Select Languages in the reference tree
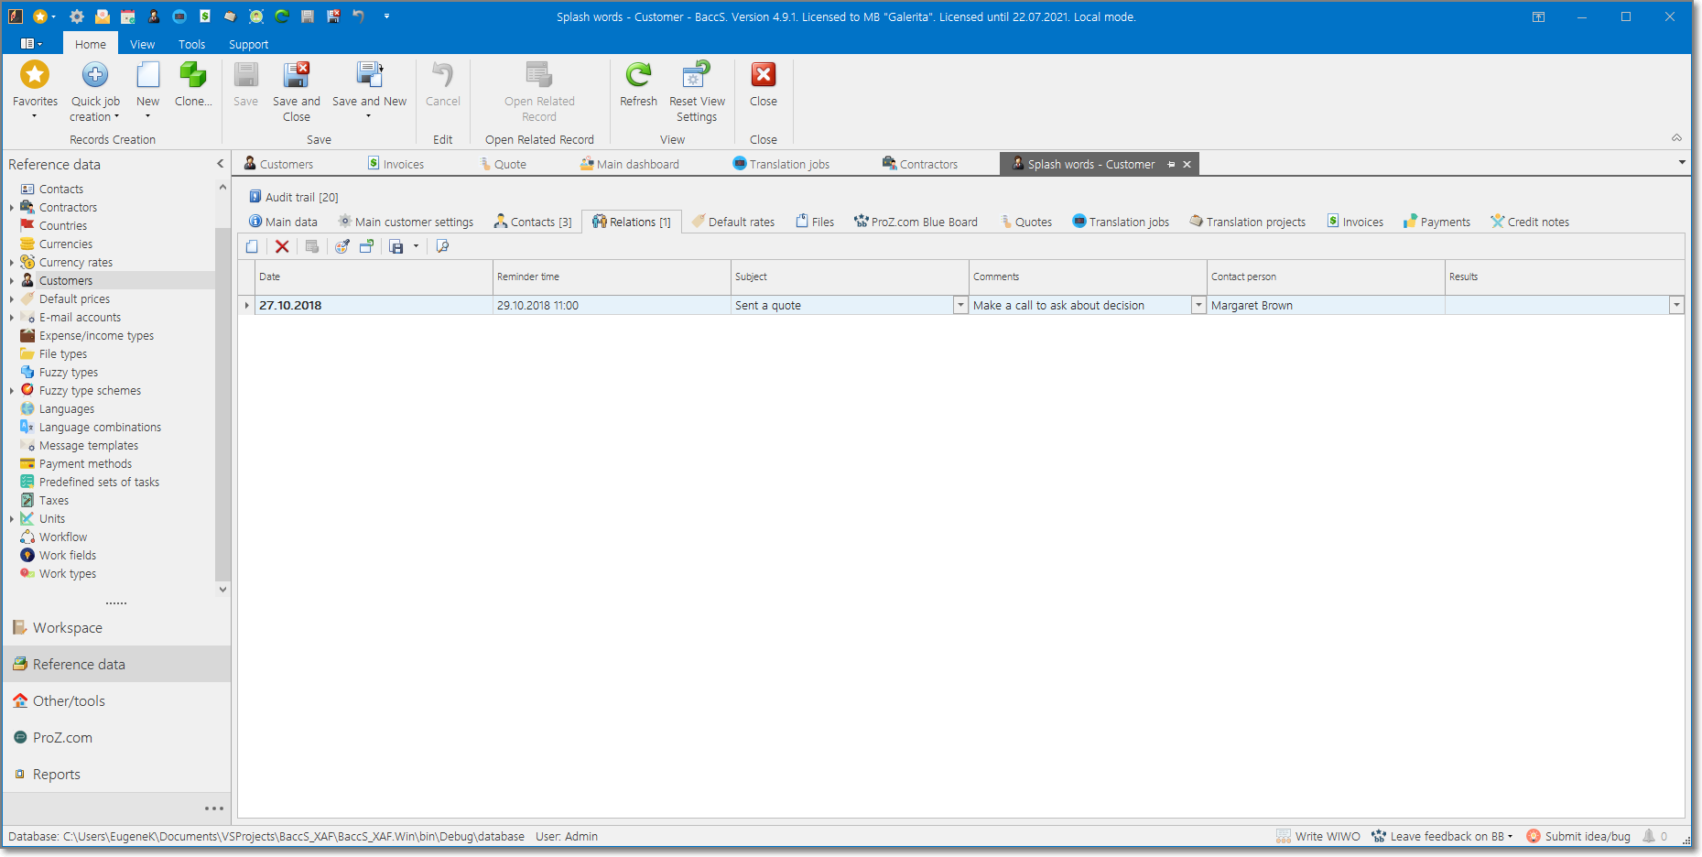 click(67, 409)
